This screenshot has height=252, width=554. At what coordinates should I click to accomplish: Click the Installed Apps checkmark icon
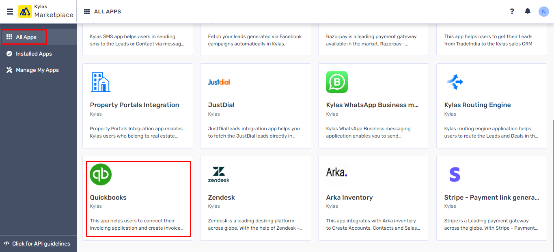(9, 54)
